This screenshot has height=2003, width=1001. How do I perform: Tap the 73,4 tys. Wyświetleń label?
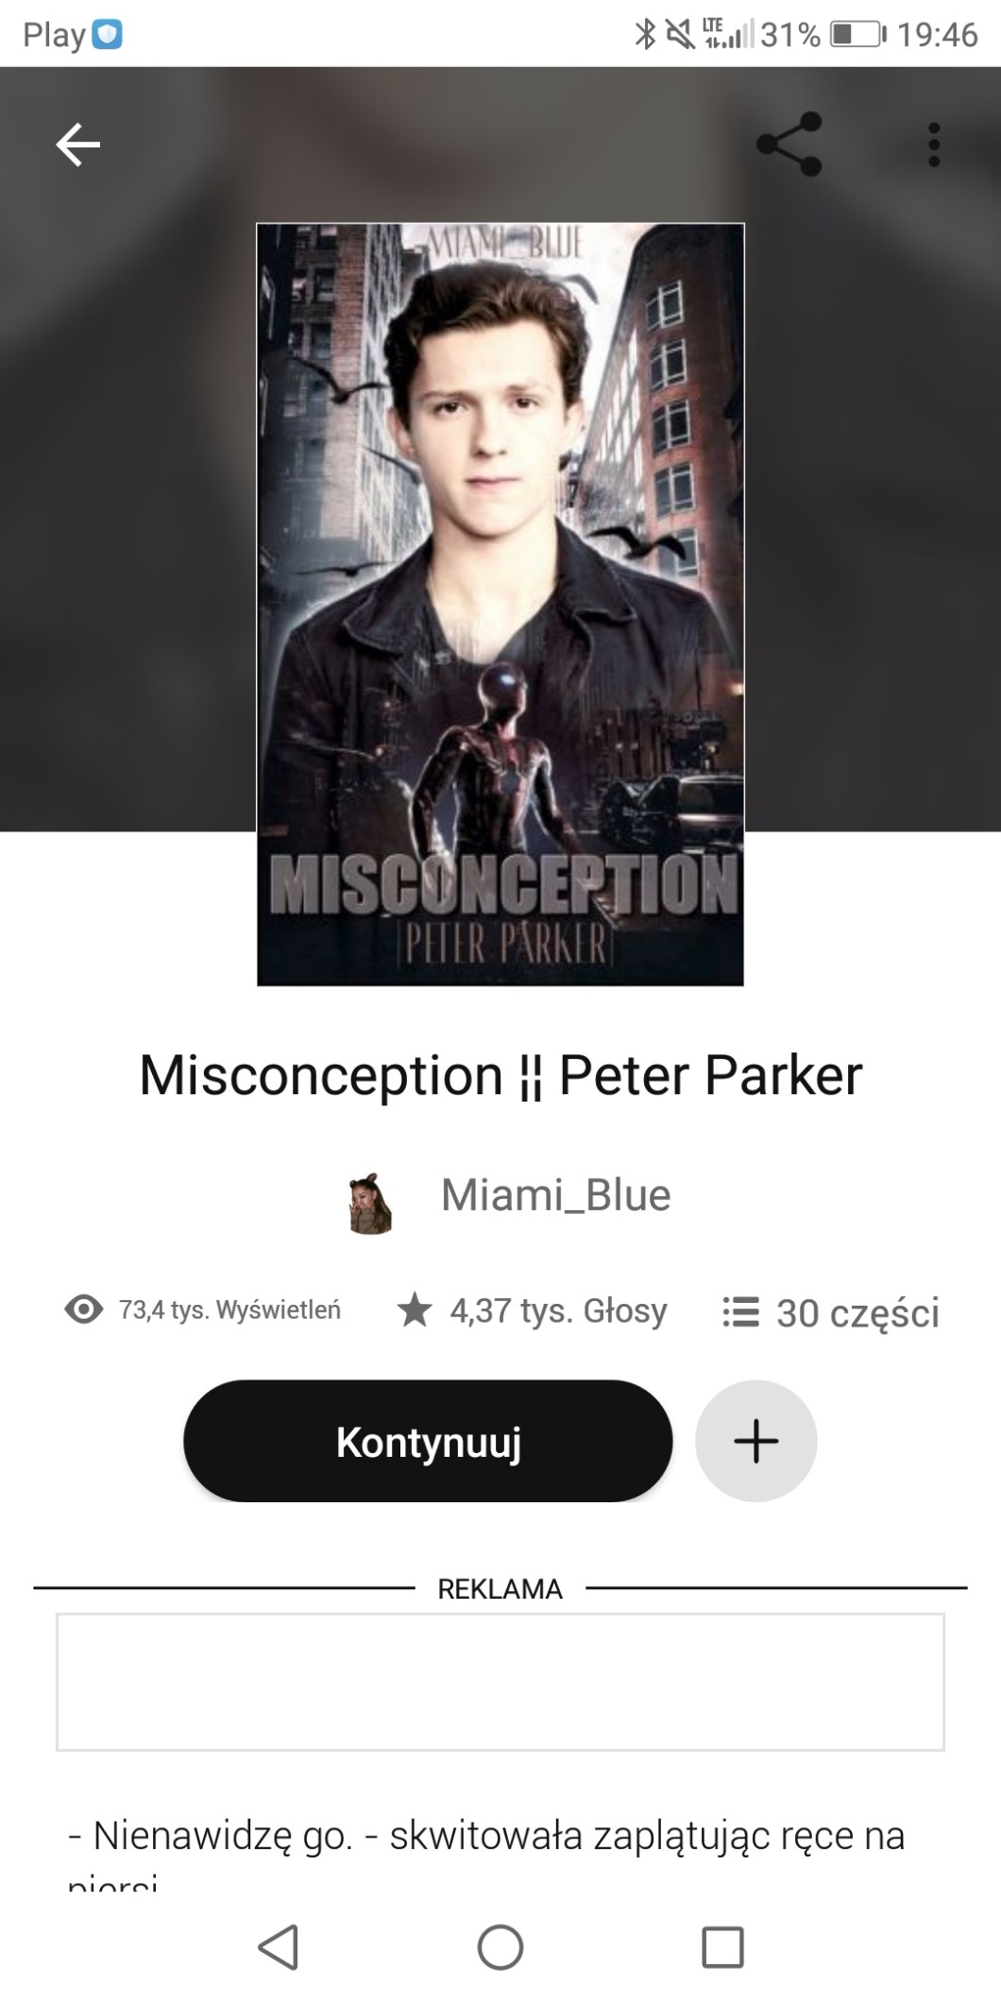pyautogui.click(x=229, y=1310)
